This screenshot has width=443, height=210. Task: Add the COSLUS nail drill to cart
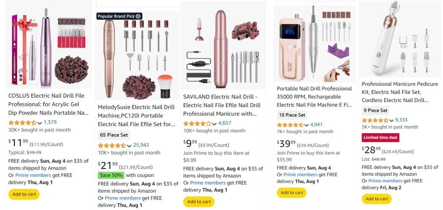pos(24,194)
